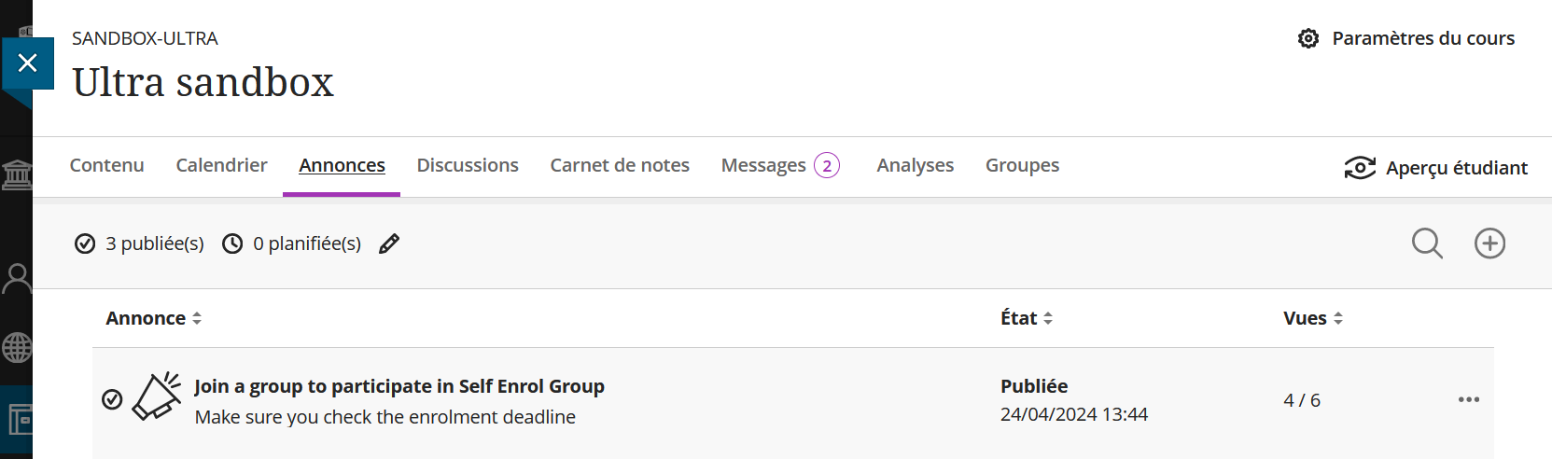Viewport: 1566px width, 459px height.
Task: Open the Join a group announcement title
Action: point(399,386)
